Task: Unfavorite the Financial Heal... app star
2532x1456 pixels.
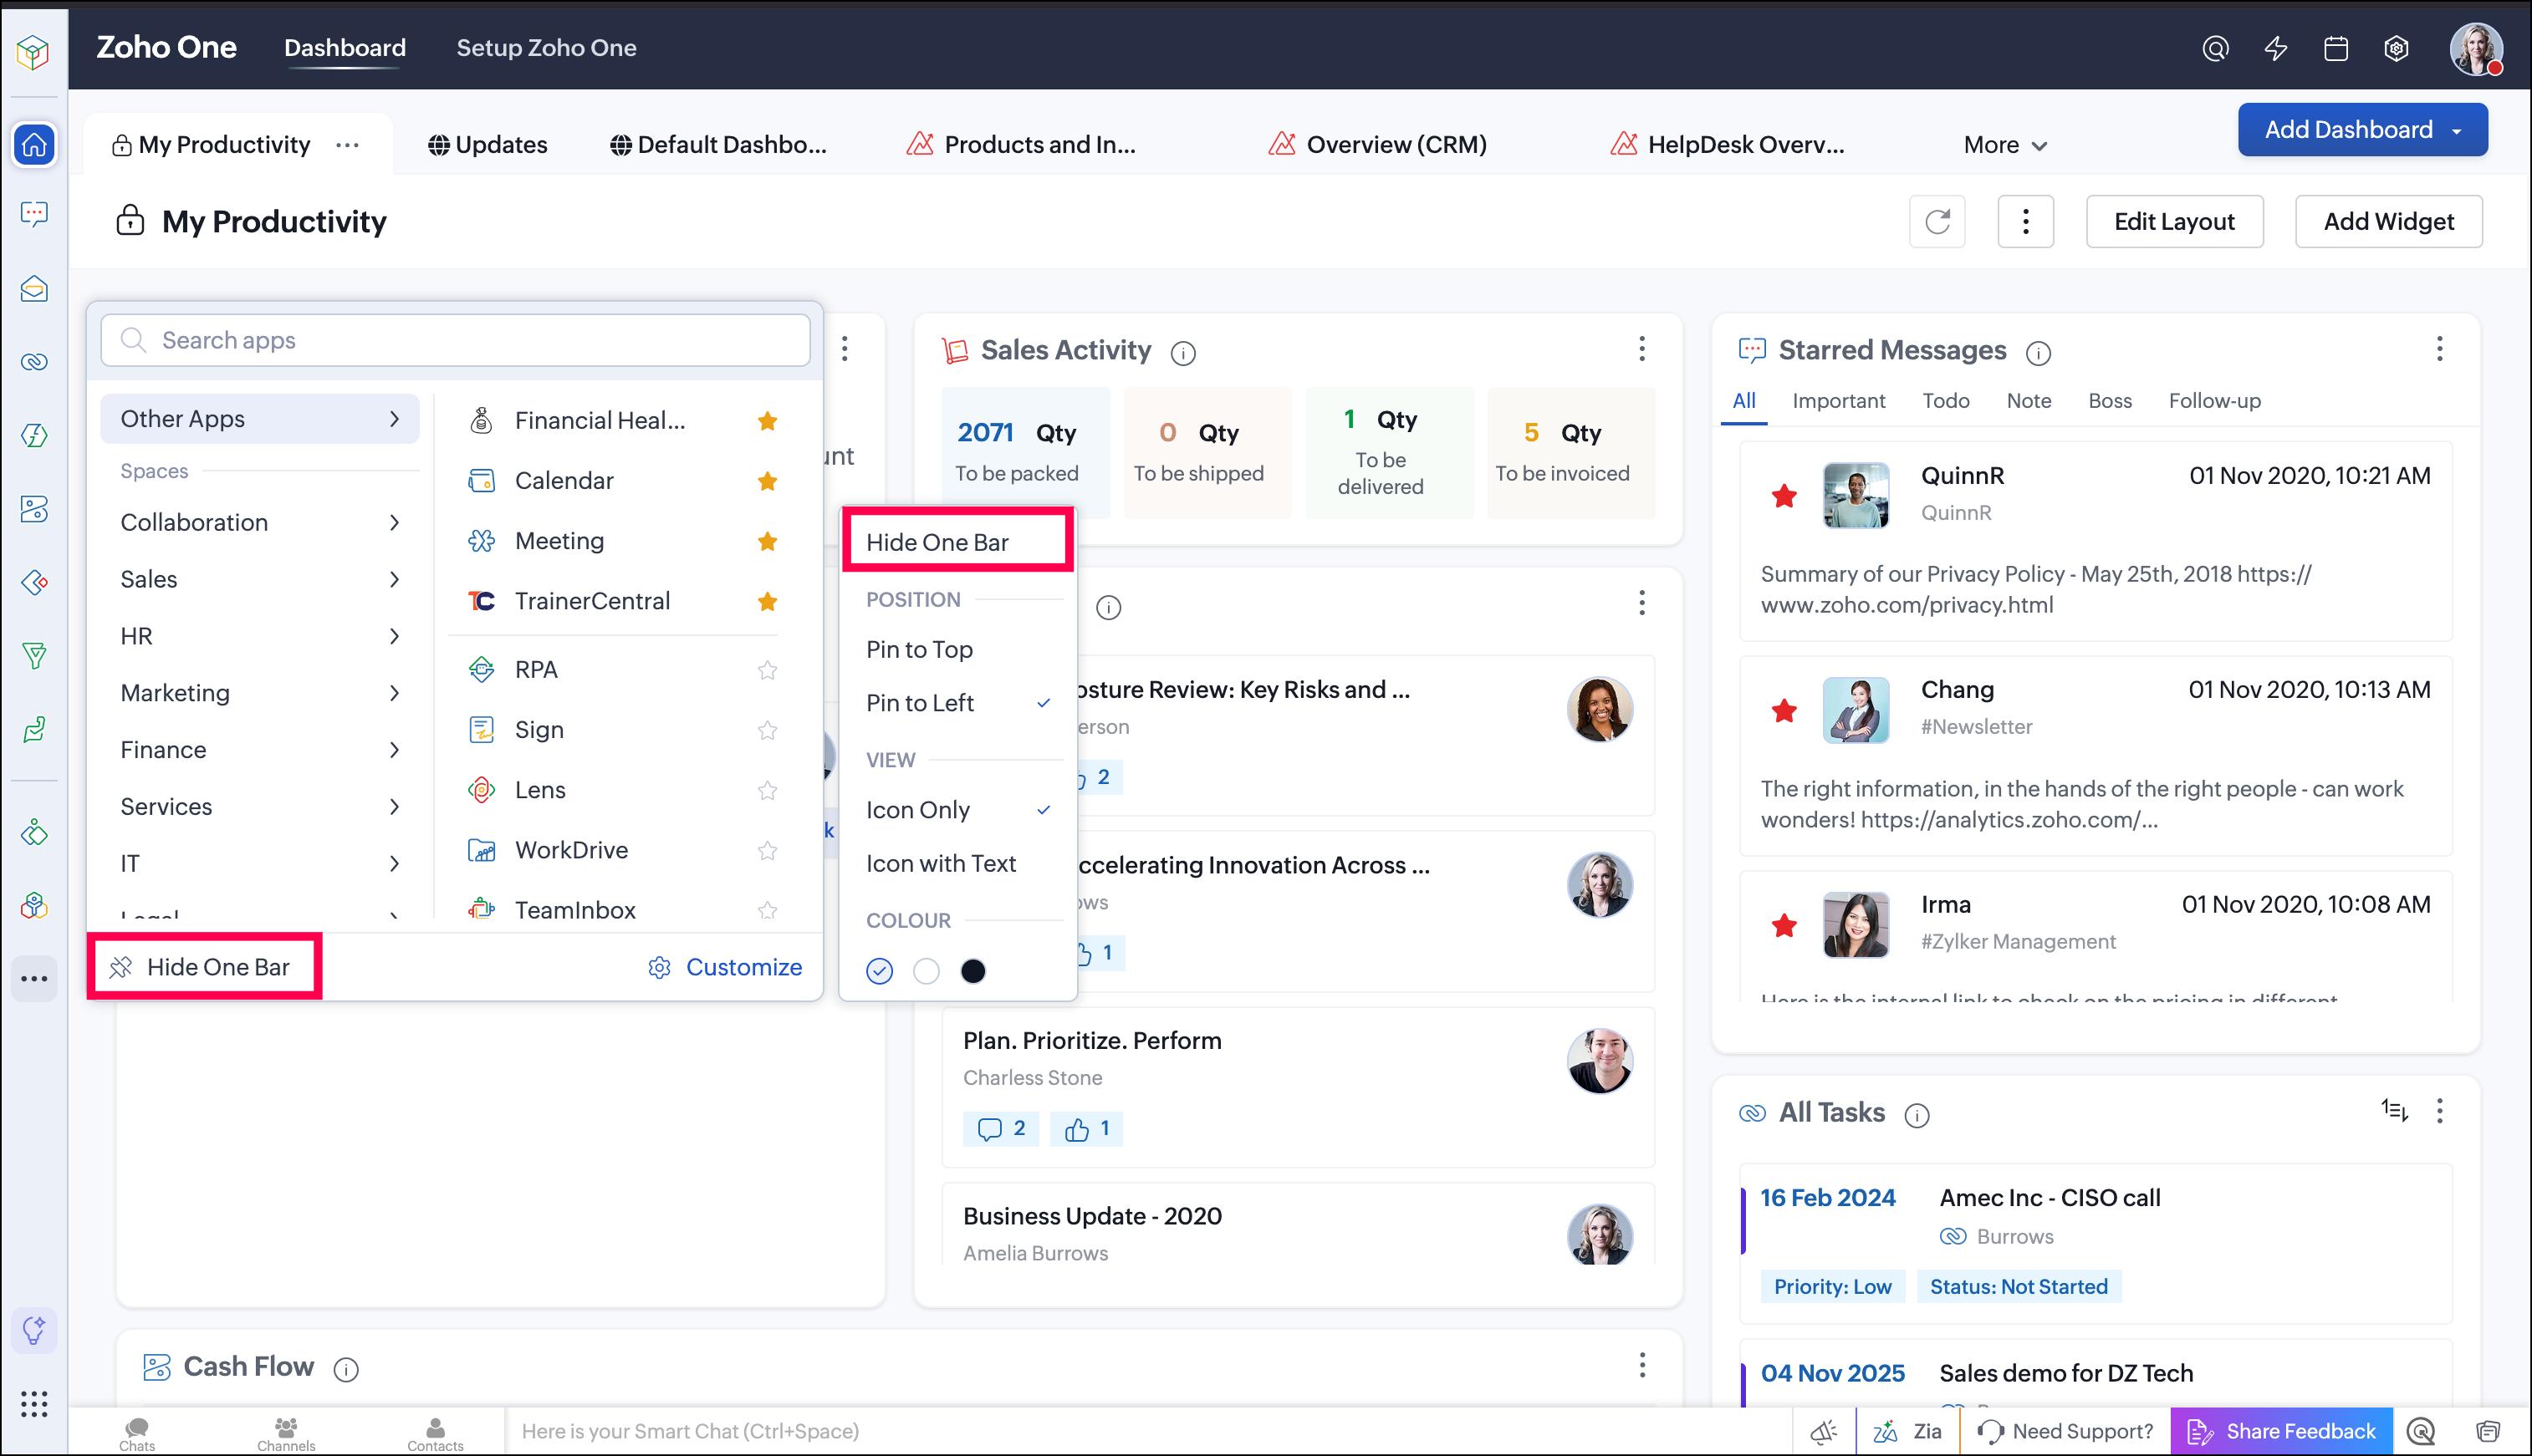Action: coord(768,421)
